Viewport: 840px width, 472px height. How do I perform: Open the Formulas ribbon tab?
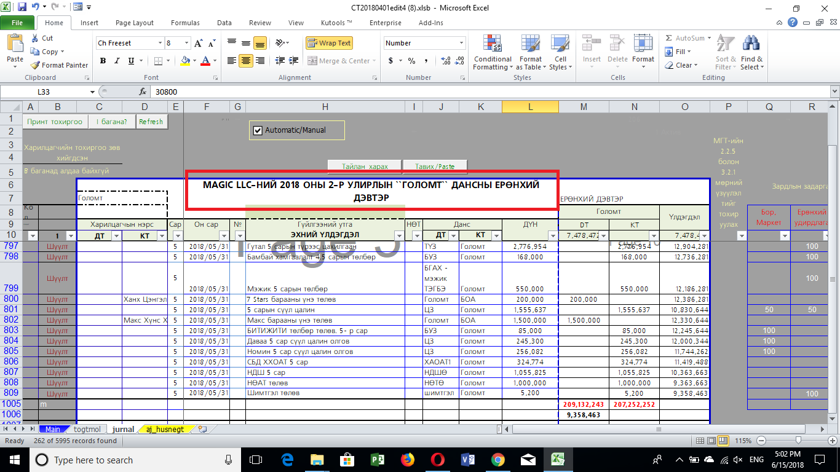[x=185, y=23]
